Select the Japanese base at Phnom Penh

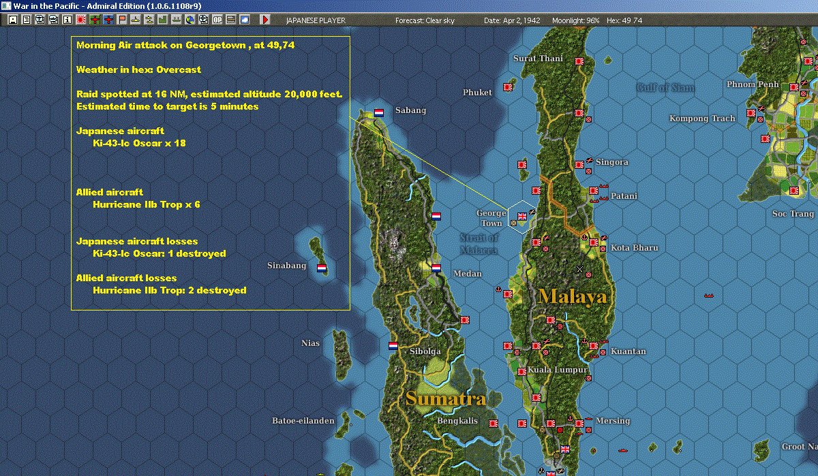point(794,86)
